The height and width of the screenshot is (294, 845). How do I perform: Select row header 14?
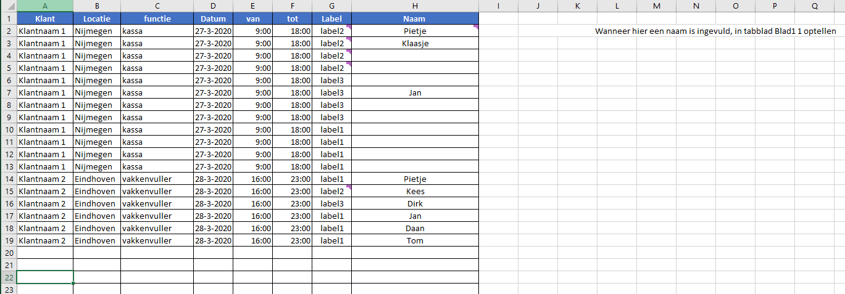(x=8, y=179)
